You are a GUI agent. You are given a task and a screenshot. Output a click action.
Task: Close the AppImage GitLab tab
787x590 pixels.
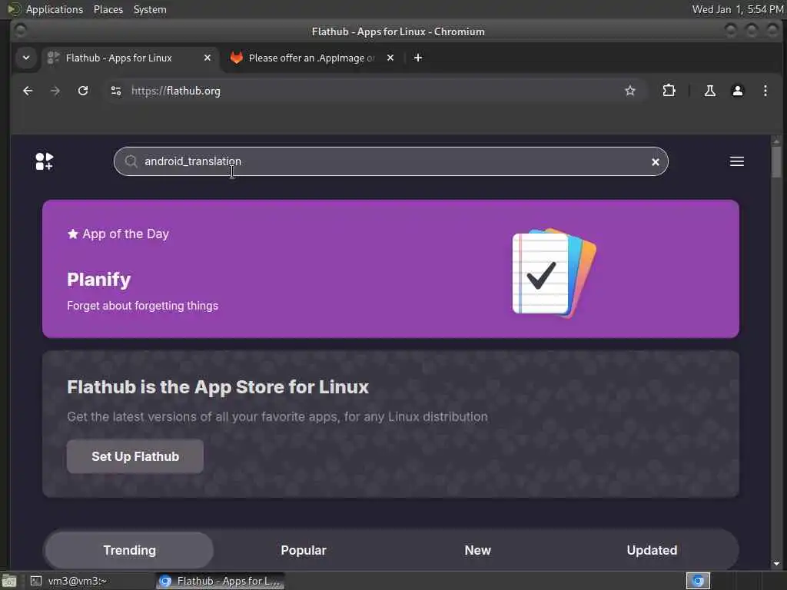click(x=390, y=58)
